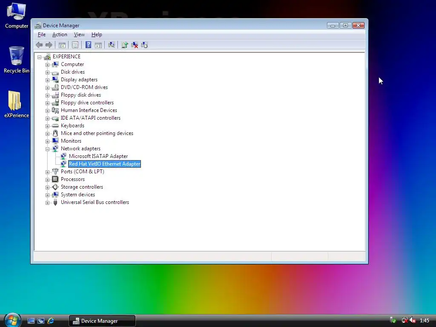Open the View menu
436x327 pixels.
(x=79, y=34)
